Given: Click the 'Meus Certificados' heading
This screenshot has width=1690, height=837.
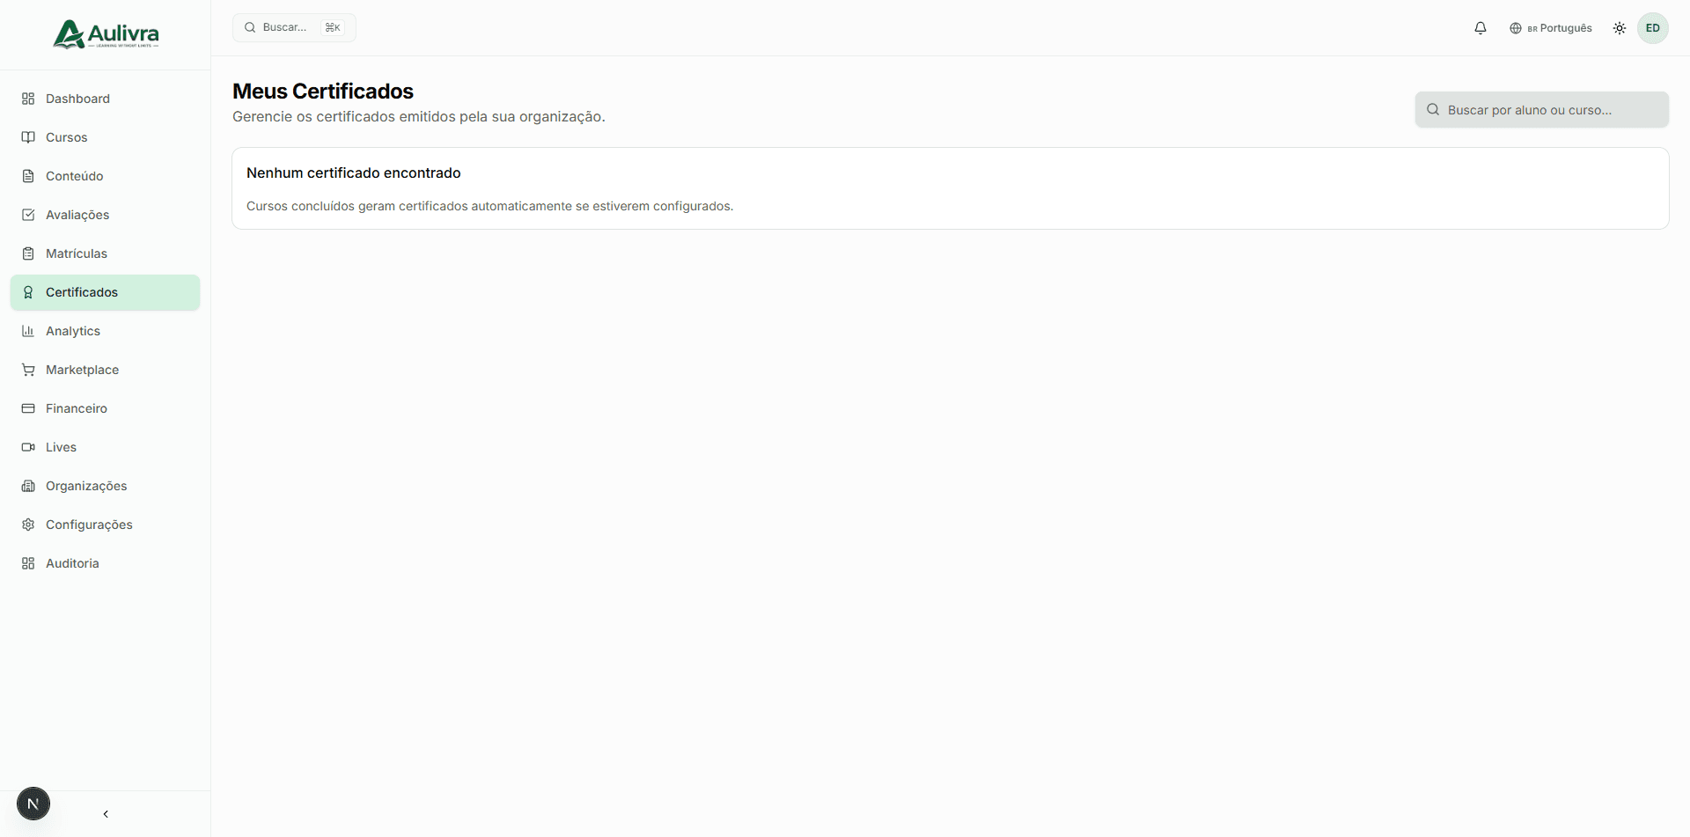Looking at the screenshot, I should point(323,91).
